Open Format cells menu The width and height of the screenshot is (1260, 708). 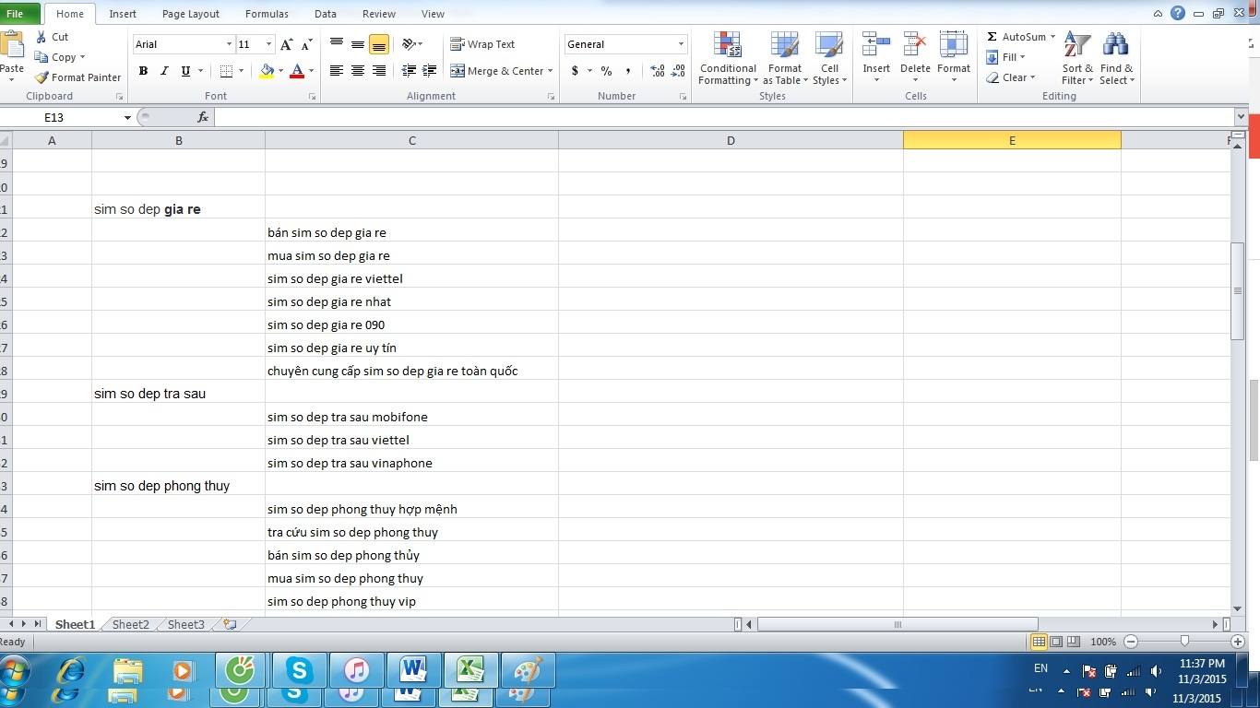pos(954,59)
